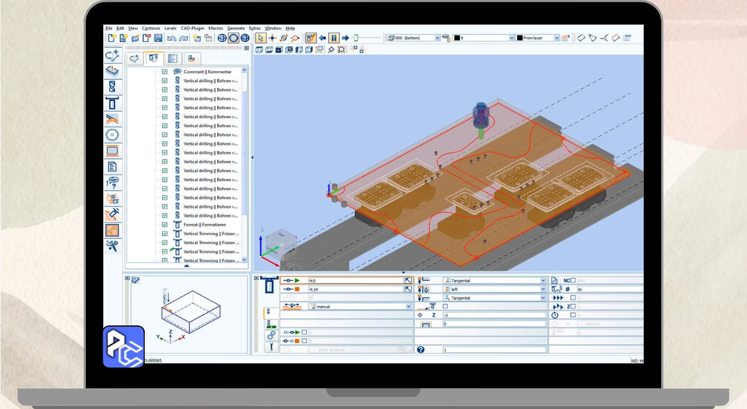Uncheck the Comment || Kommentar checkbox
Screen dimensions: 747x409
tap(165, 72)
